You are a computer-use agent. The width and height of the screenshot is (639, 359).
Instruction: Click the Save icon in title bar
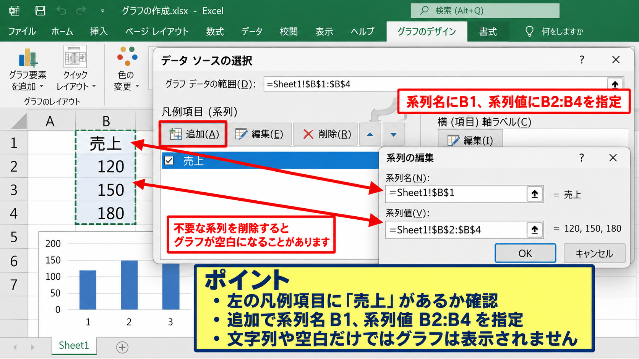coord(40,11)
